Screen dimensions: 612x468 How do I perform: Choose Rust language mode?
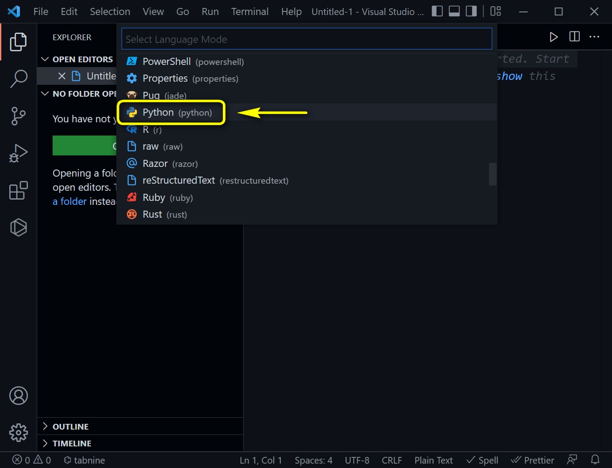tap(307, 214)
